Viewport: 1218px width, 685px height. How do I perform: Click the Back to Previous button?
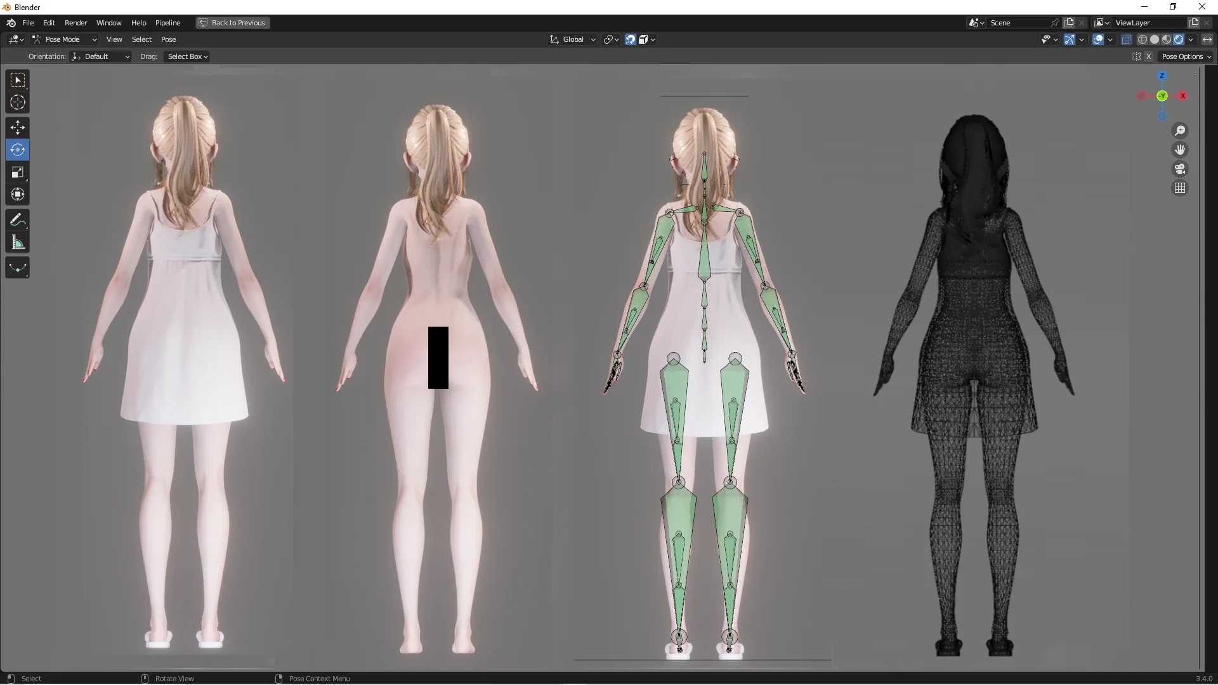coord(232,23)
